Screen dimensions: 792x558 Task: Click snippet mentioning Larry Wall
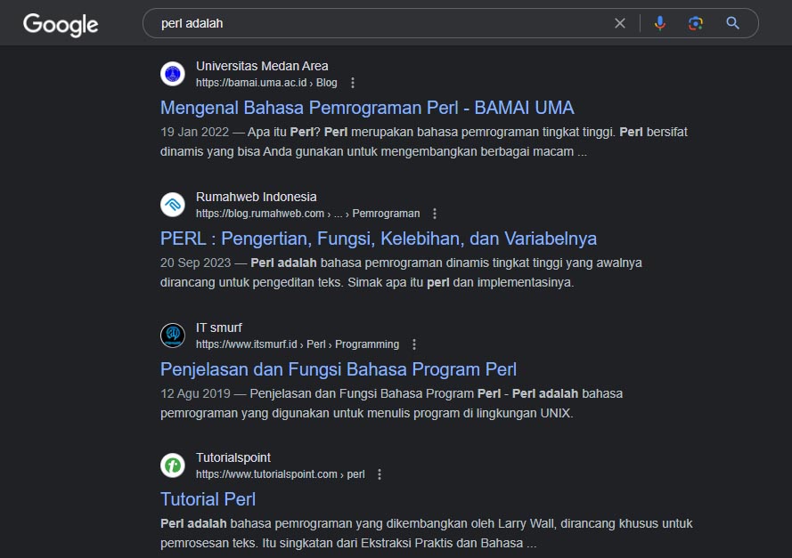pyautogui.click(x=427, y=533)
